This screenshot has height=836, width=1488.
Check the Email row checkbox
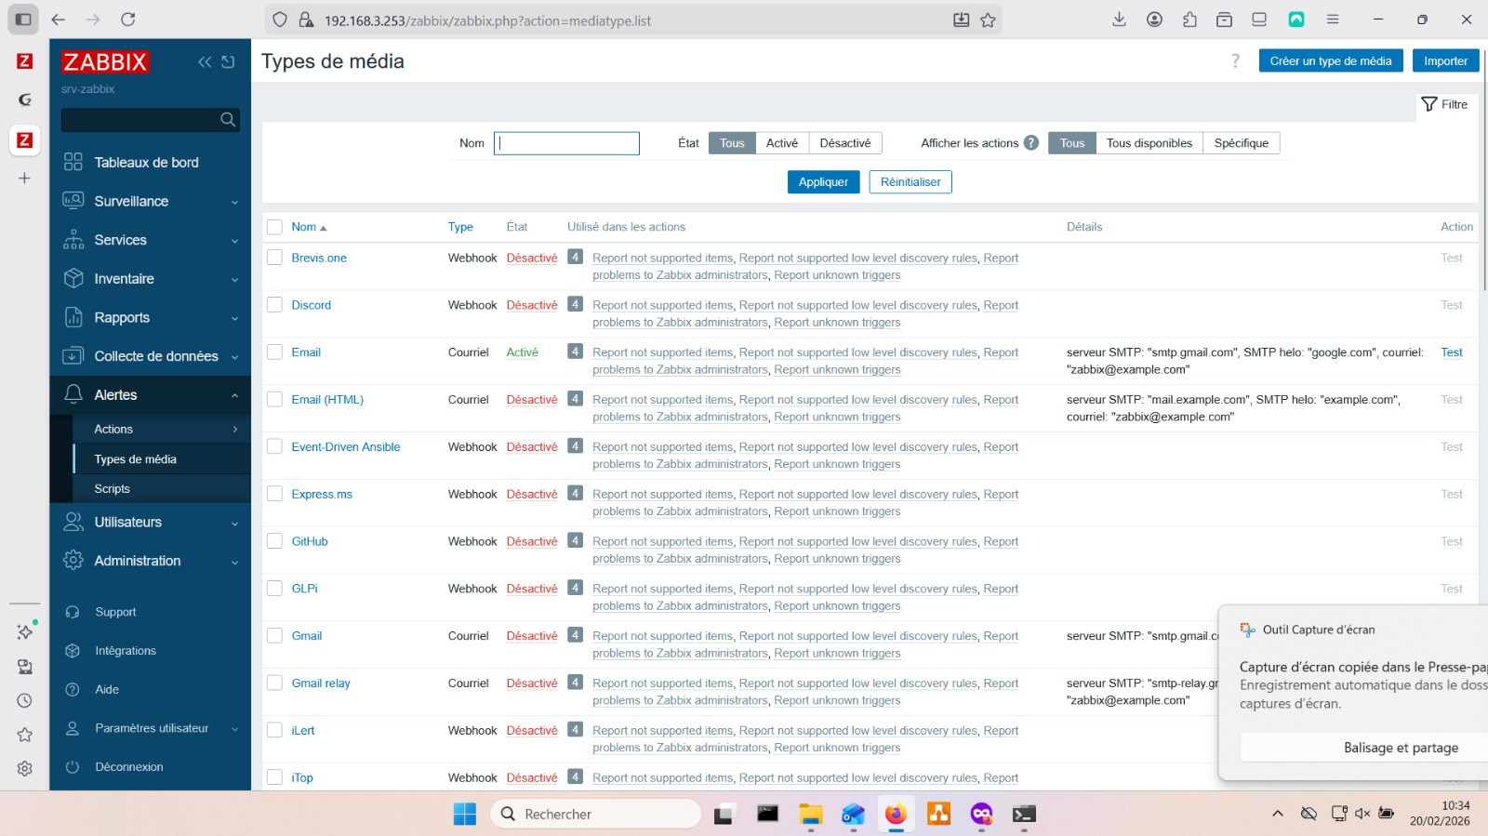(x=274, y=352)
